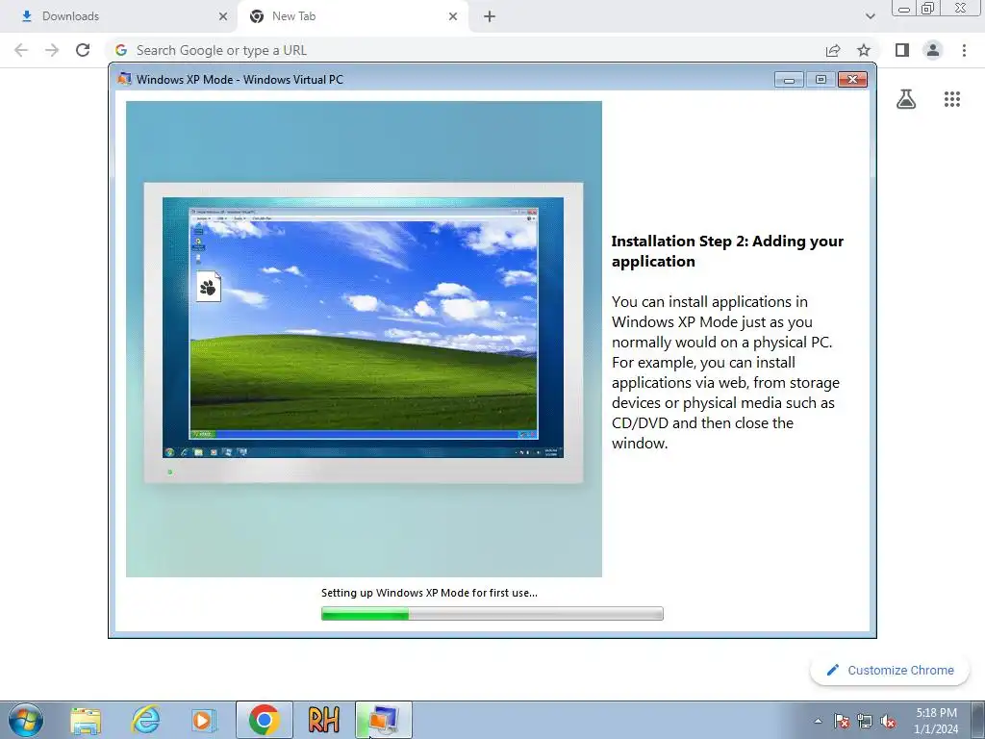This screenshot has height=739, width=985.
Task: Open the RH application on taskbar
Action: [324, 720]
